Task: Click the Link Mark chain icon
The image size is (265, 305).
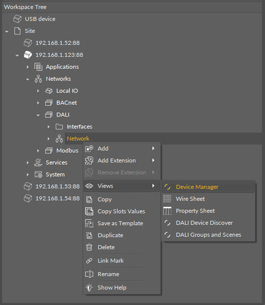Action: tap(89, 261)
